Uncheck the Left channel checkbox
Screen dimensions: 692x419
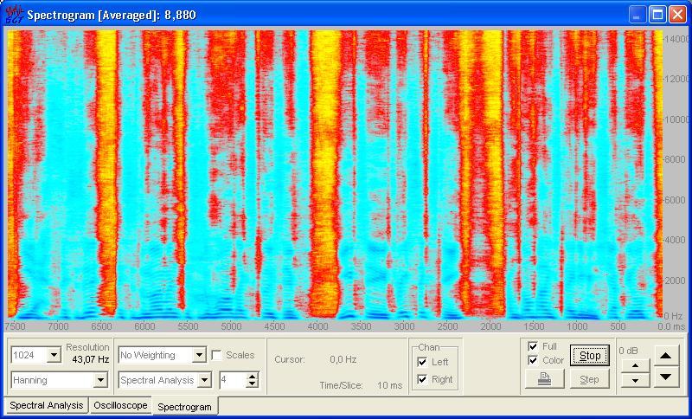pyautogui.click(x=422, y=362)
